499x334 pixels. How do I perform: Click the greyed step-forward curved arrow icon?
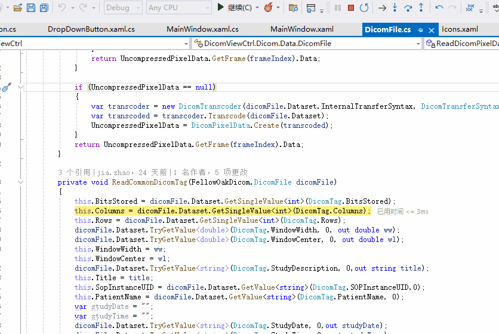pyautogui.click(x=452, y=7)
